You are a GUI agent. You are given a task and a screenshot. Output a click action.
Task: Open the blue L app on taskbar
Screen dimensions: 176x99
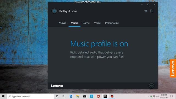click(x=91, y=96)
